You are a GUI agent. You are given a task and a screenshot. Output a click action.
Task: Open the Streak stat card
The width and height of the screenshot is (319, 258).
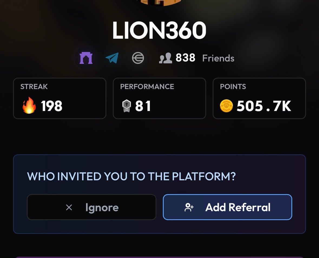pyautogui.click(x=60, y=98)
